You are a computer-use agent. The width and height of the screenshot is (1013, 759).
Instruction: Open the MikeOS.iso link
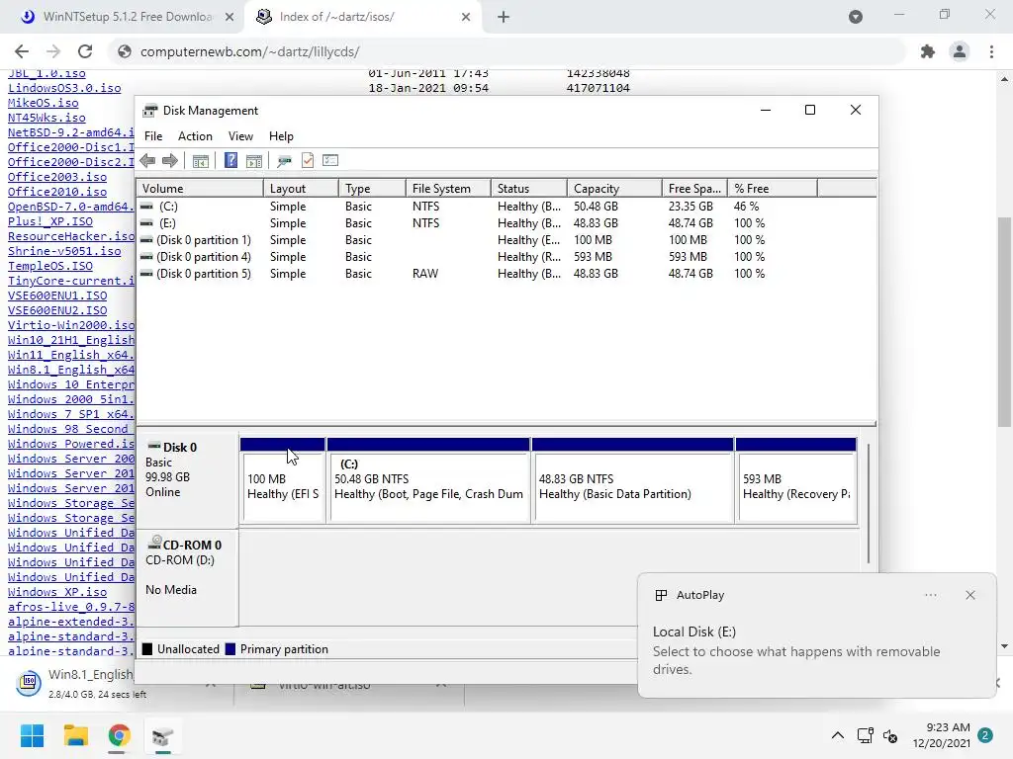pos(44,103)
